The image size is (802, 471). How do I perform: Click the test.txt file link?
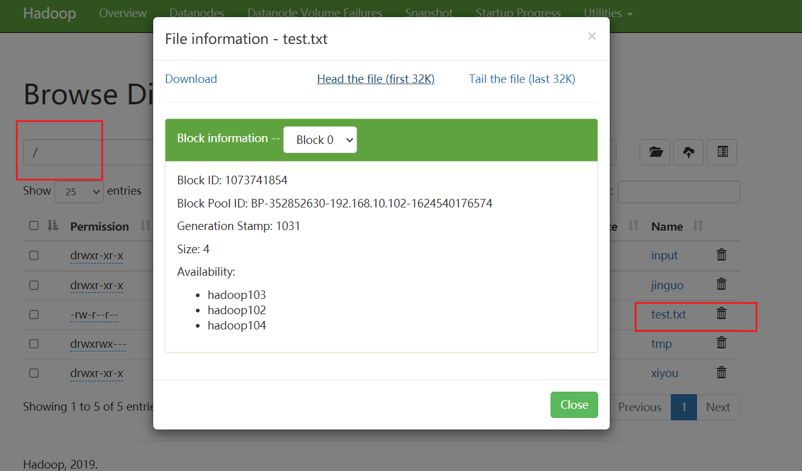668,314
